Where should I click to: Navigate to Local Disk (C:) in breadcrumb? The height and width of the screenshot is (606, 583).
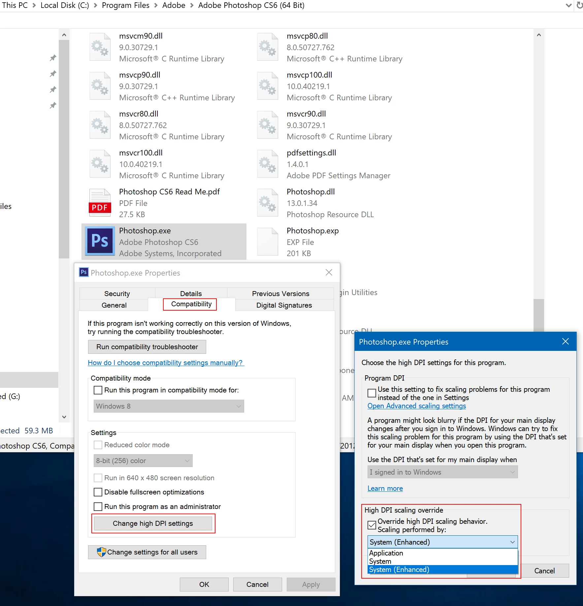65,5
